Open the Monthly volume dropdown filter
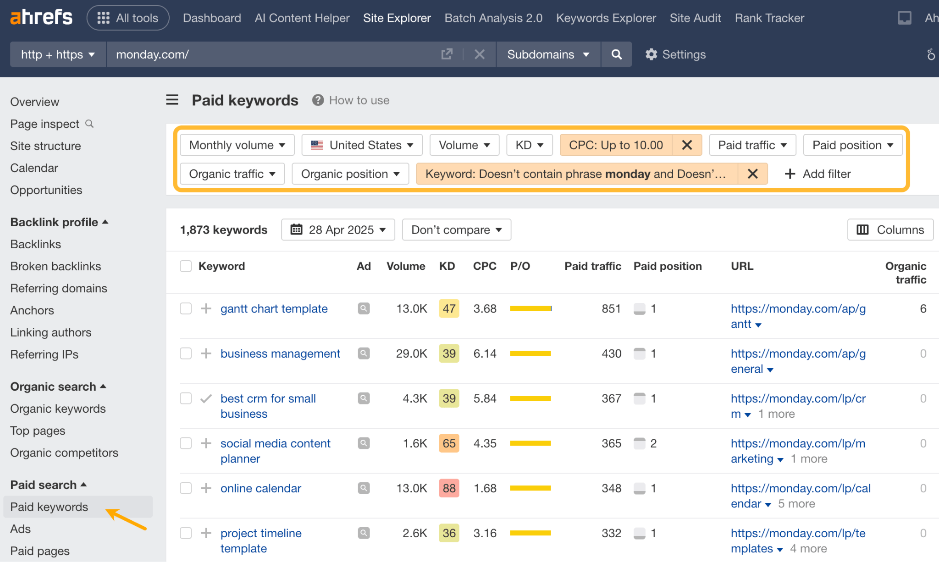The image size is (939, 562). 237,145
